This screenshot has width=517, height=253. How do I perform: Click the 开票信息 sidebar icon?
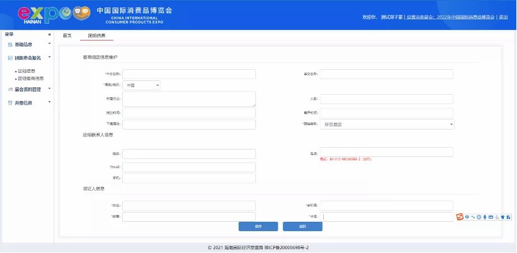coord(10,103)
